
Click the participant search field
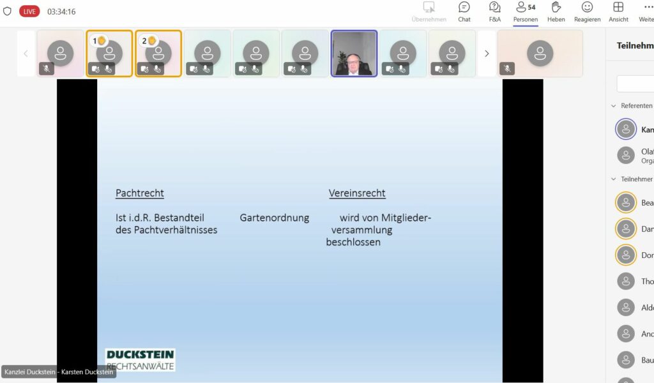pyautogui.click(x=635, y=84)
